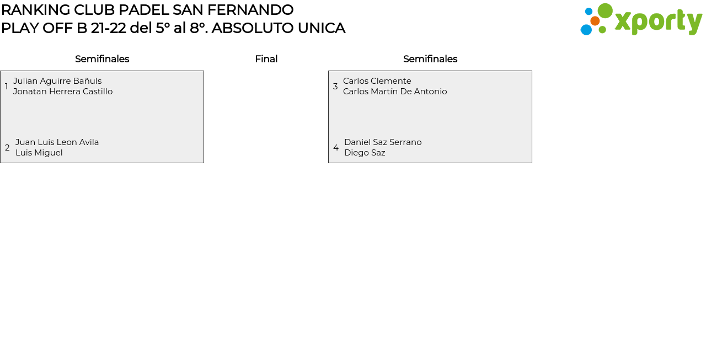Click on Carlos Martín De Antonio
This screenshot has width=706, height=338.
coord(395,92)
